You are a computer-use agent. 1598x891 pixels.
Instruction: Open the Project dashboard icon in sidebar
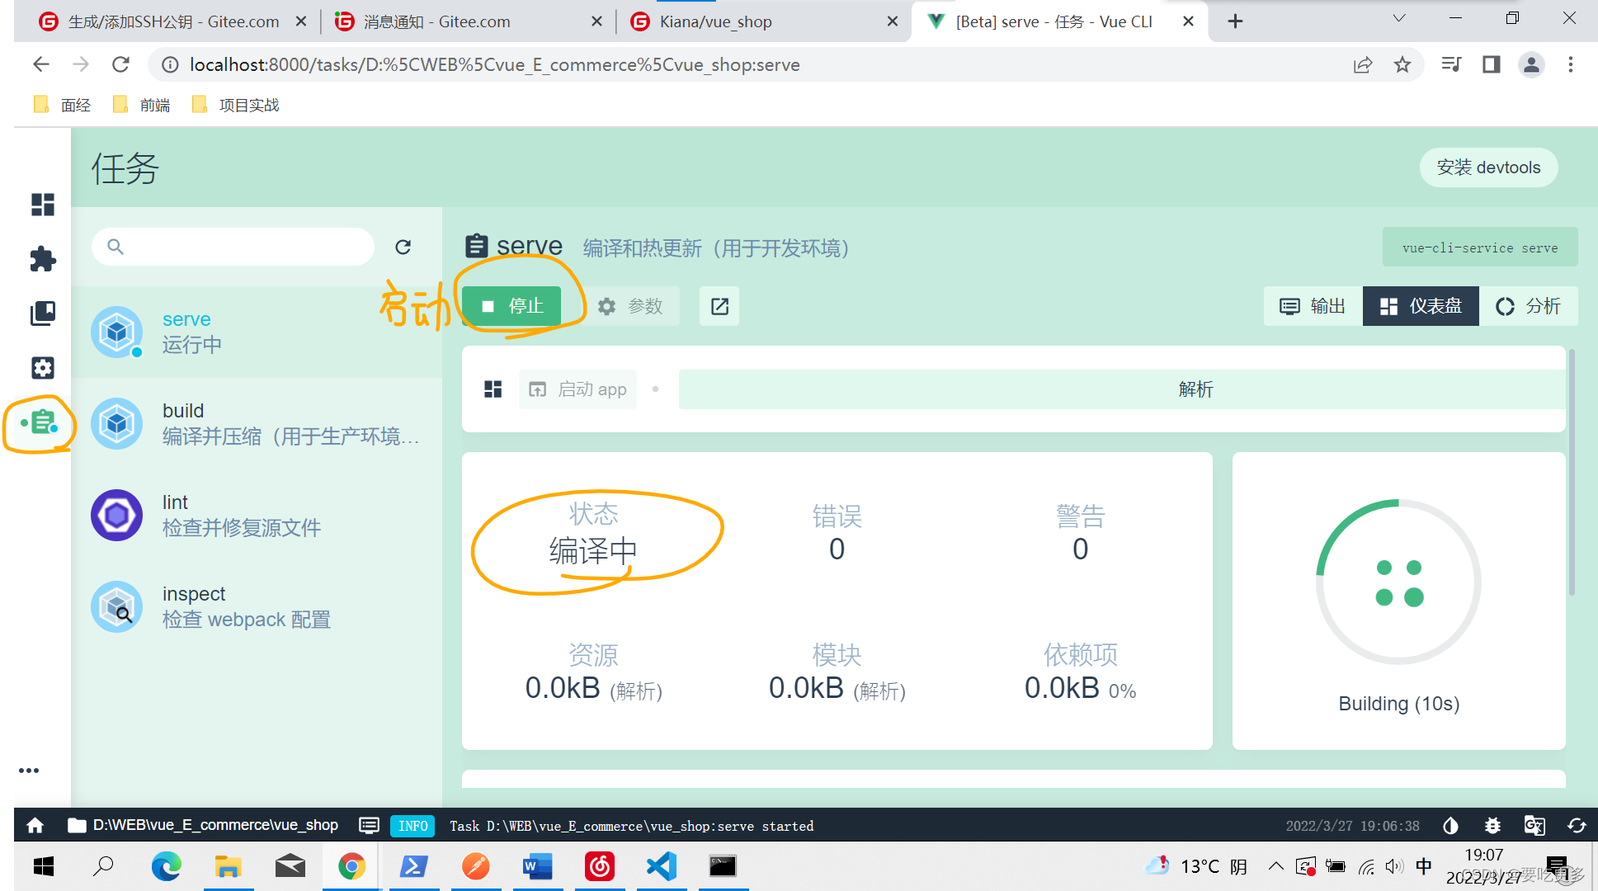(x=43, y=205)
